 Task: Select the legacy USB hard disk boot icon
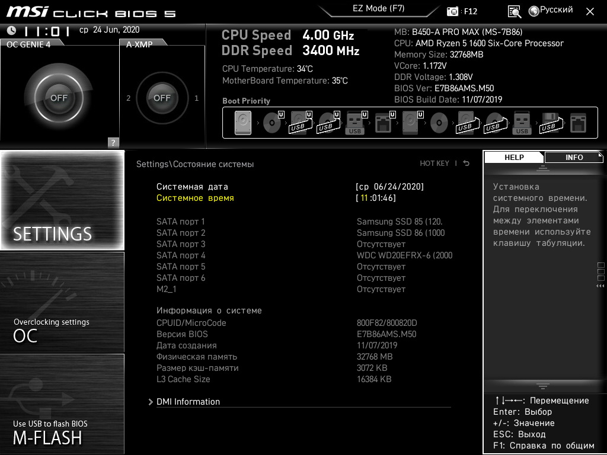click(x=467, y=123)
